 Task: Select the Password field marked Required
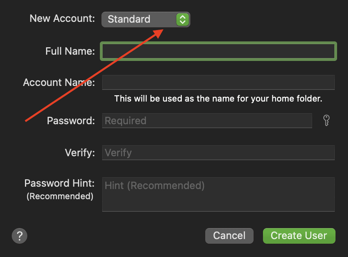coord(207,121)
